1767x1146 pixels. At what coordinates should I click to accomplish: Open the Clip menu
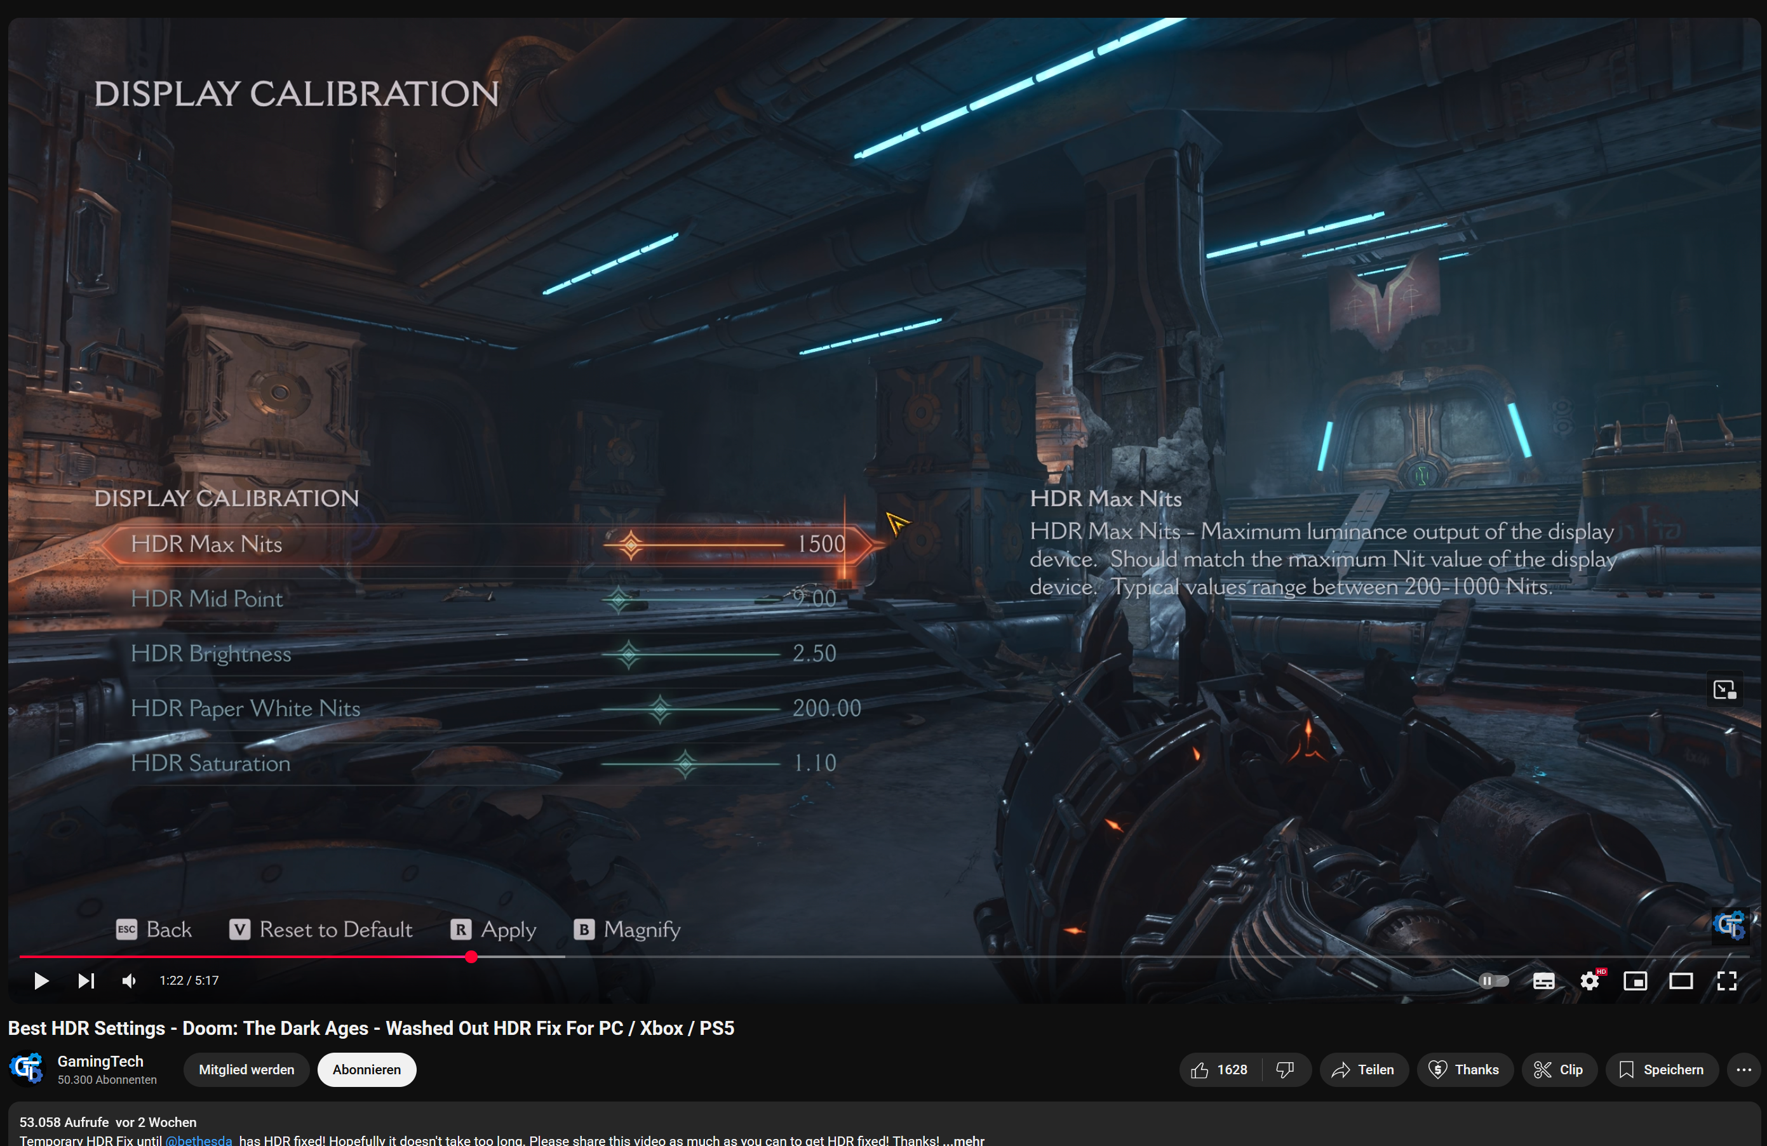coord(1559,1070)
